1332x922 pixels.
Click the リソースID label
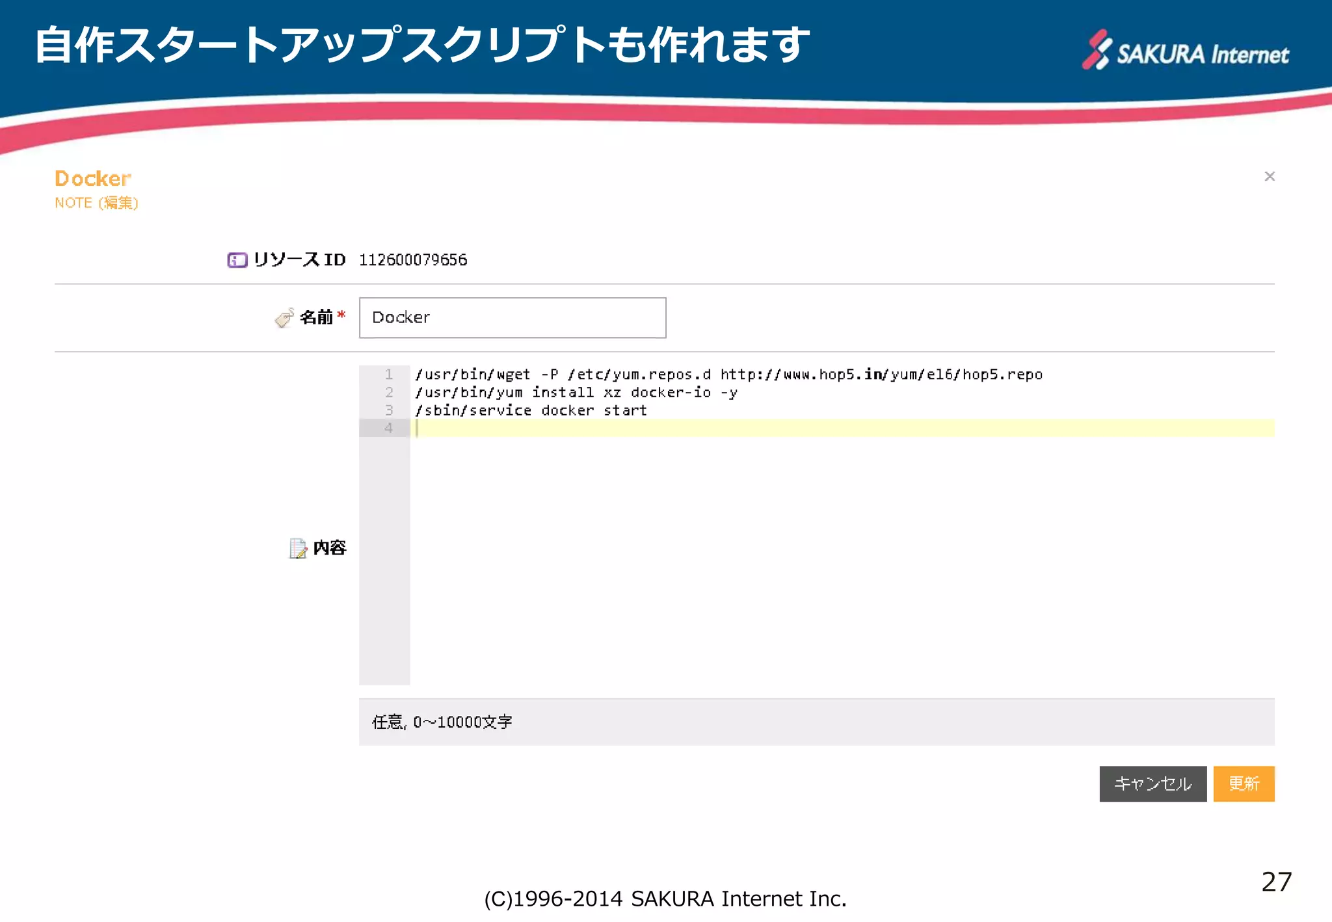(x=299, y=260)
